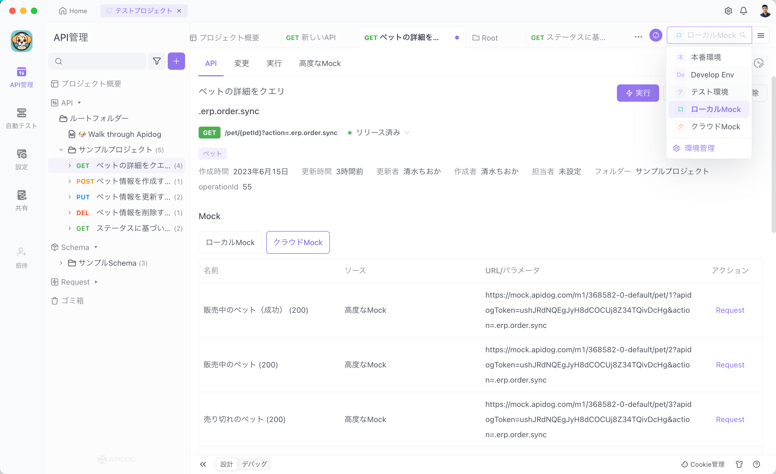The width and height of the screenshot is (776, 474).
Task: Switch to デバッグ mode
Action: (x=254, y=464)
